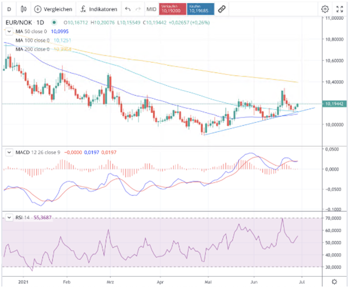Copy the chart link icon

click(x=222, y=9)
